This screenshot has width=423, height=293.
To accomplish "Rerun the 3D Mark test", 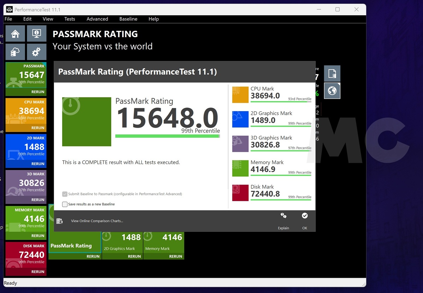I will click(38, 200).
